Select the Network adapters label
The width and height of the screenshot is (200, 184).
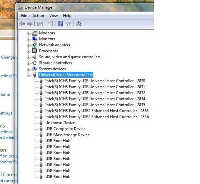[x=55, y=45]
